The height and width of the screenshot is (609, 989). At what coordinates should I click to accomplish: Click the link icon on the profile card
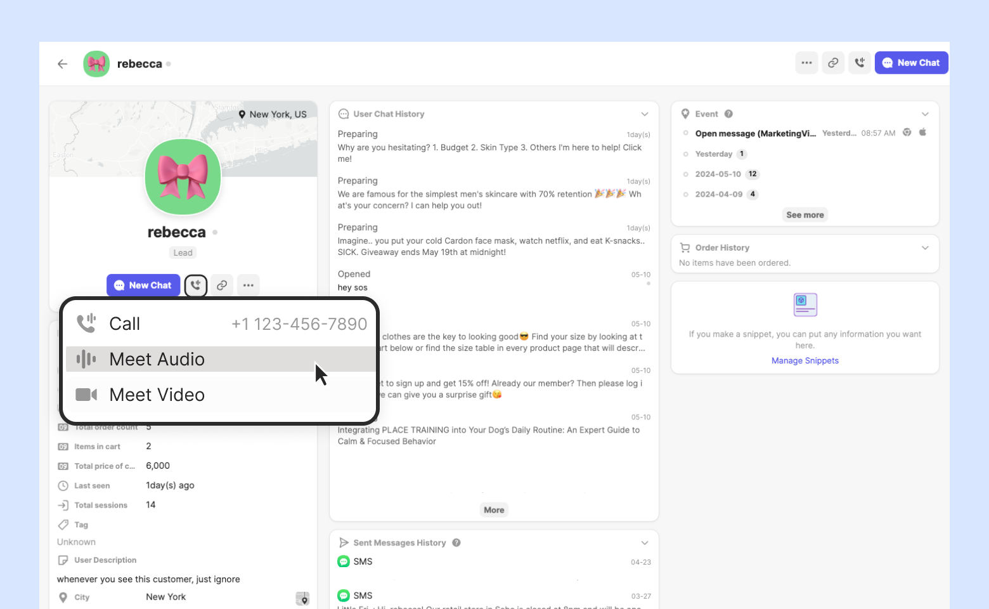pos(222,285)
